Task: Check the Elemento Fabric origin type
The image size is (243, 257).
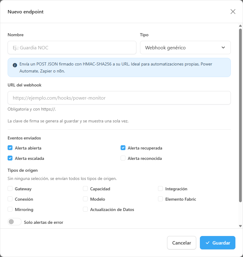Action: pos(160,199)
